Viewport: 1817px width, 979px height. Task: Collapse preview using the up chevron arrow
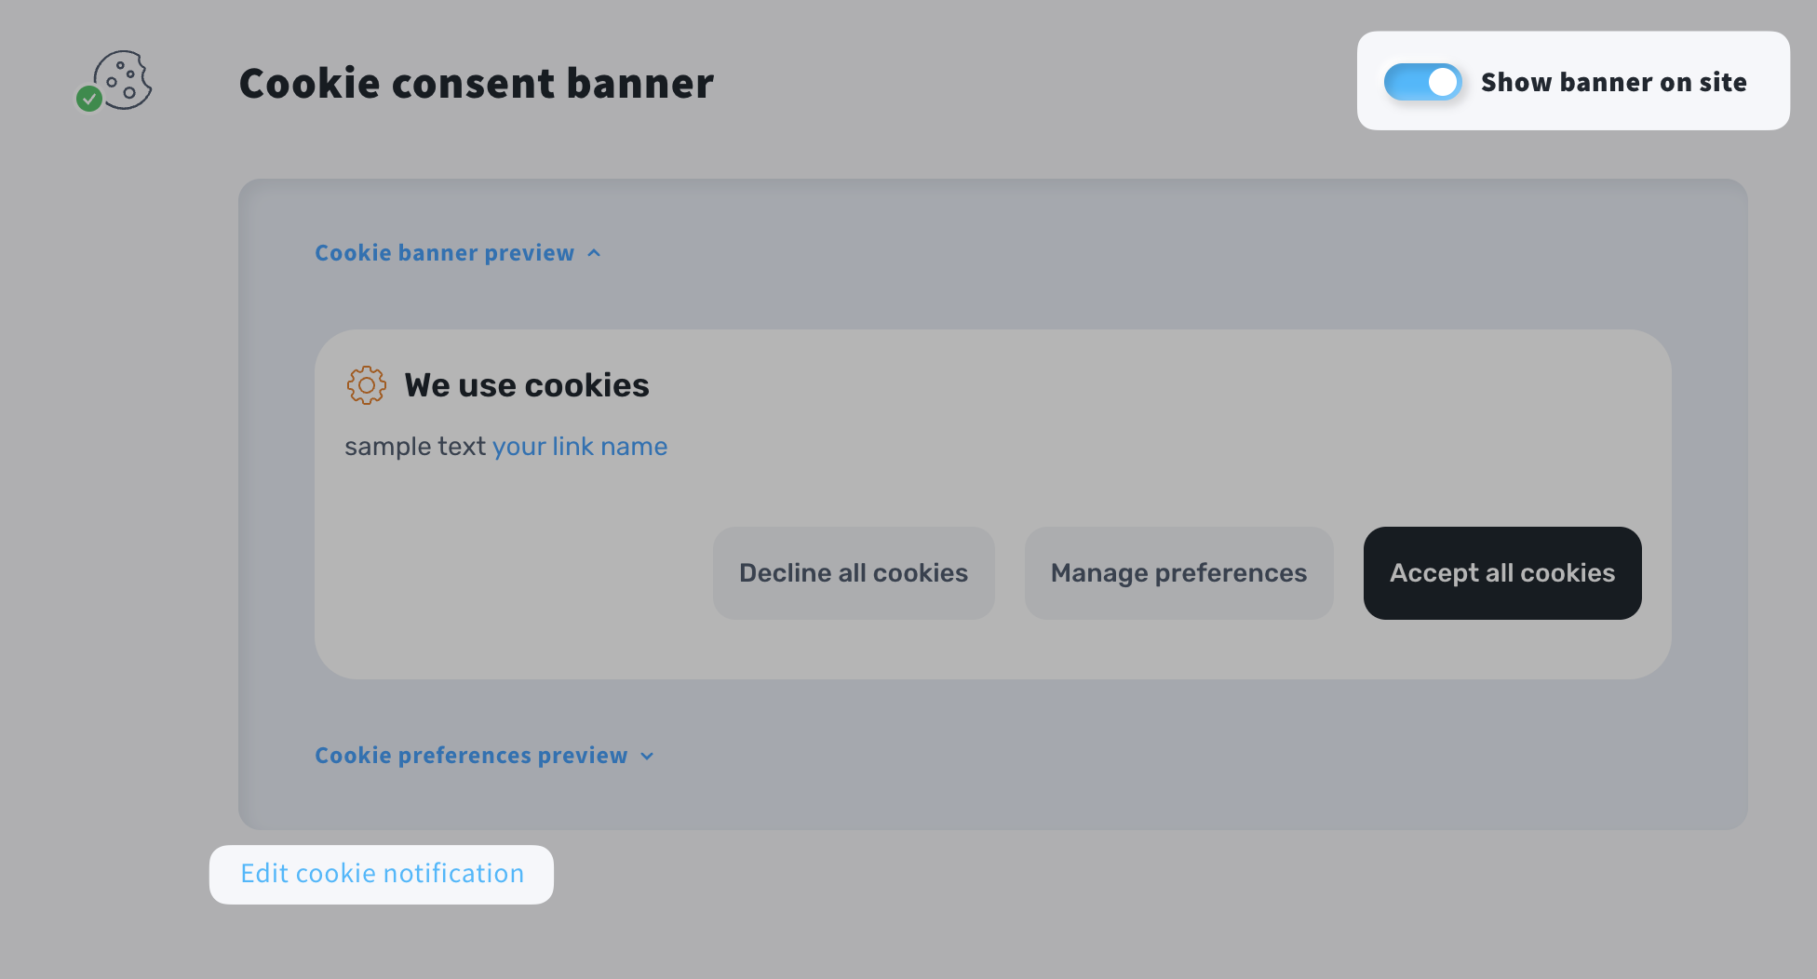[594, 253]
